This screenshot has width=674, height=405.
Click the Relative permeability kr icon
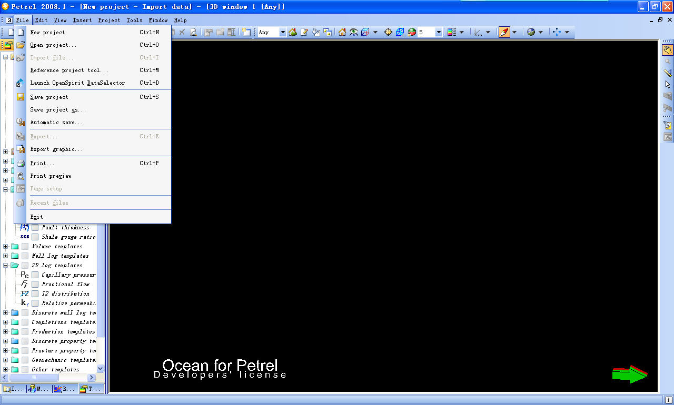point(25,303)
